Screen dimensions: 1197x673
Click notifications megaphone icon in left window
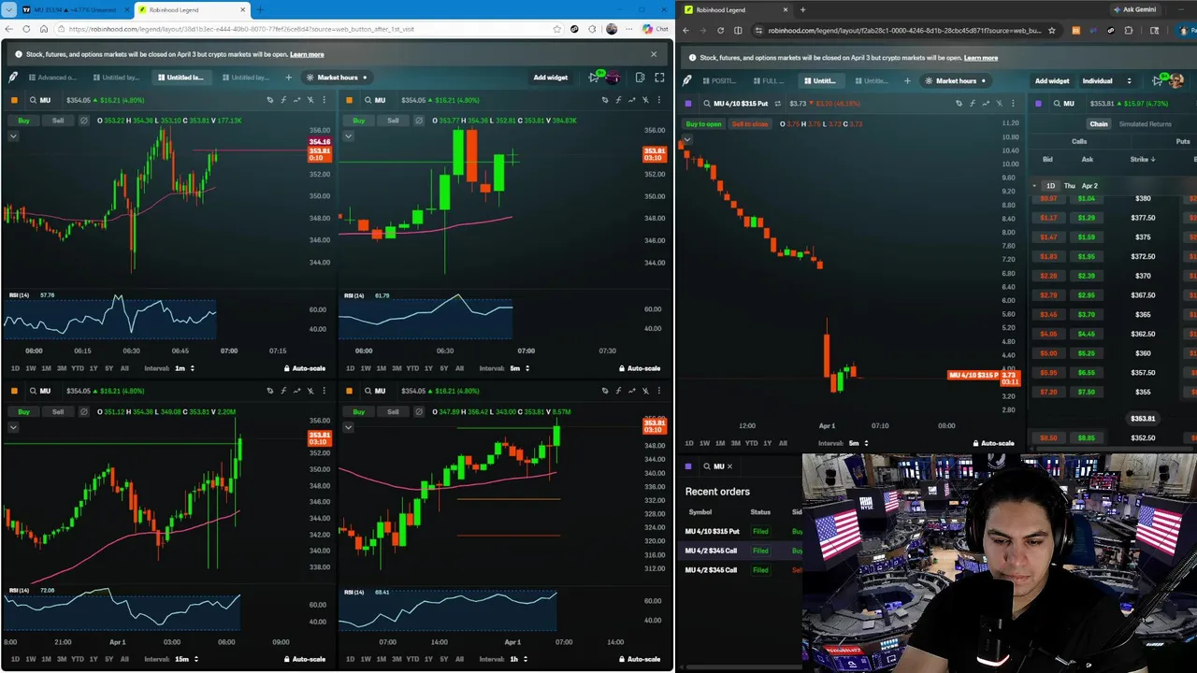point(595,78)
